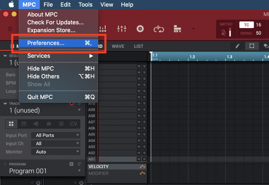Viewport: 269px width, 185px height.
Task: Open the Services submenu
Action: point(58,56)
